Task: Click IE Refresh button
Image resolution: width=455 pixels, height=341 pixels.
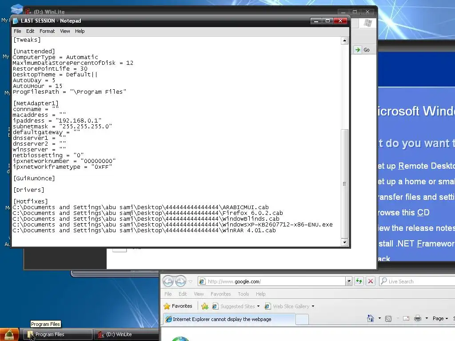Action: 359,281
